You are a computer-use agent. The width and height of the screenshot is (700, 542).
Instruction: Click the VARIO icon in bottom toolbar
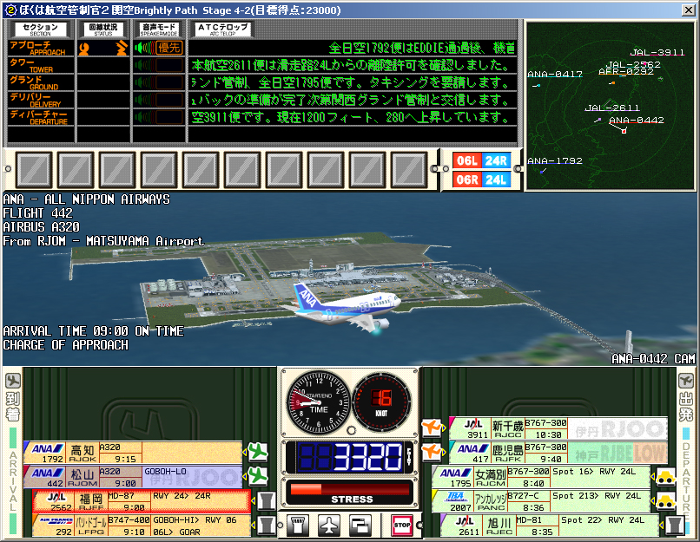(x=297, y=525)
